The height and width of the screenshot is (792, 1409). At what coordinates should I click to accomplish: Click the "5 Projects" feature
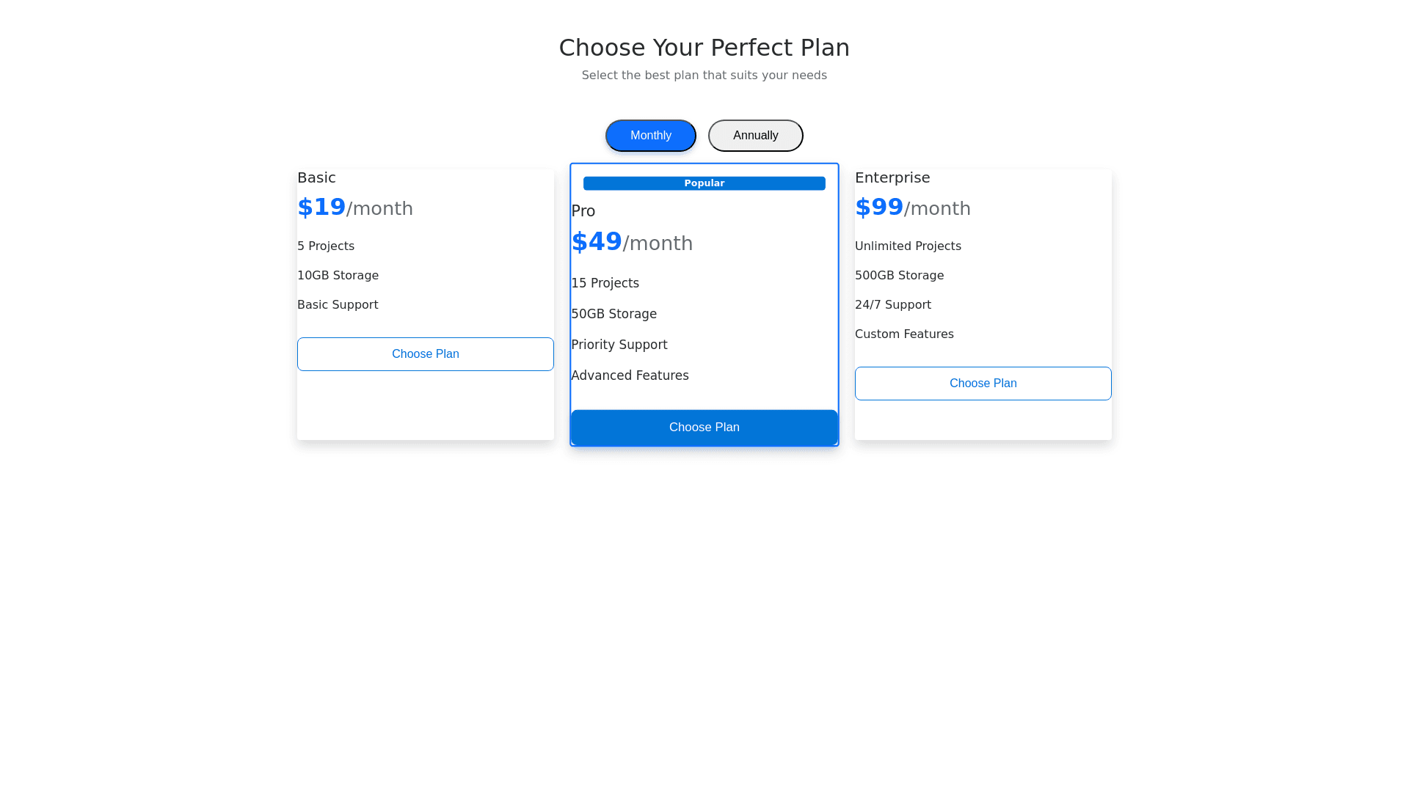(326, 246)
